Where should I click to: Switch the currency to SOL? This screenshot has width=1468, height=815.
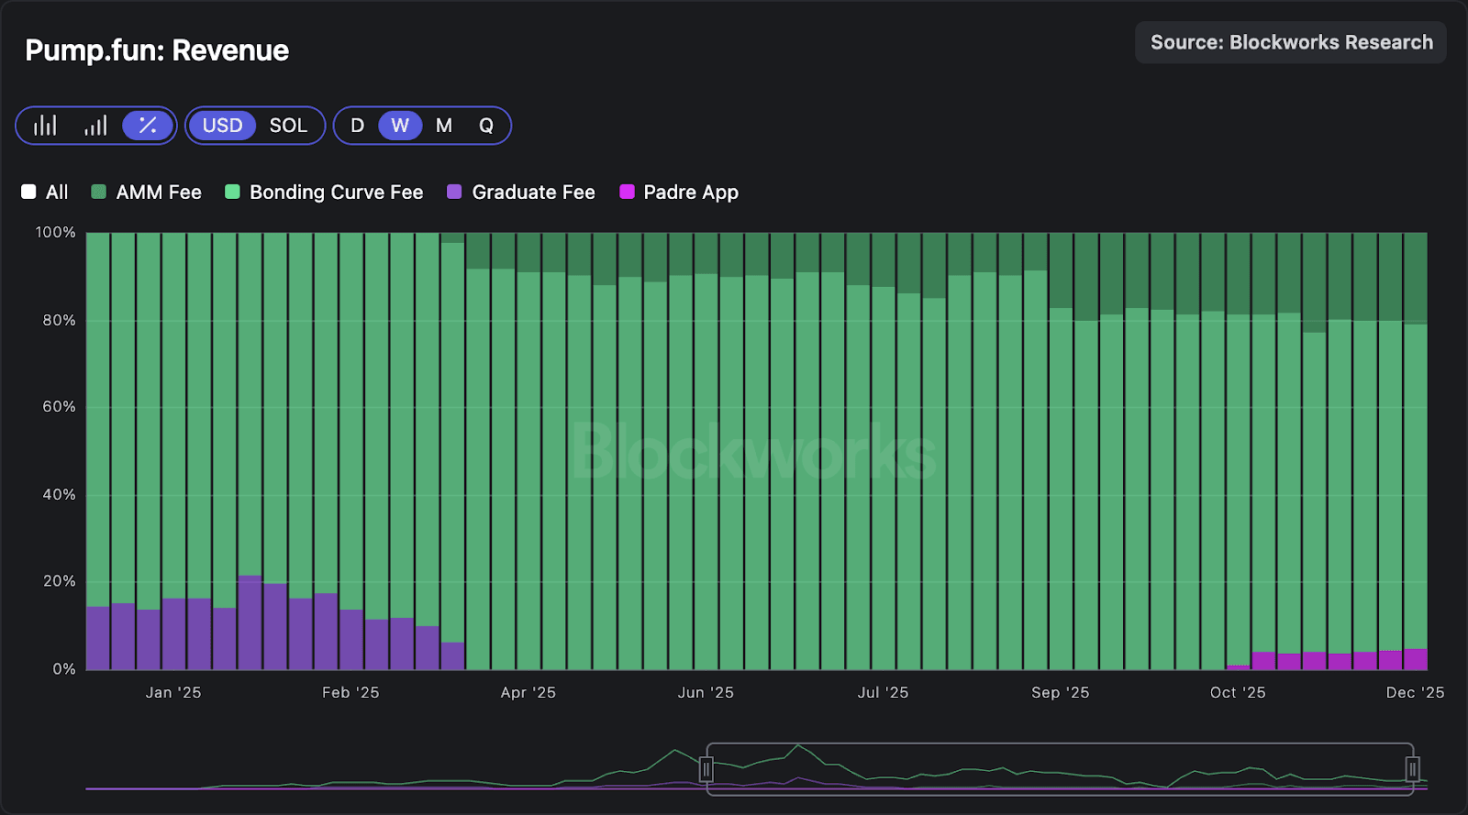coord(288,126)
